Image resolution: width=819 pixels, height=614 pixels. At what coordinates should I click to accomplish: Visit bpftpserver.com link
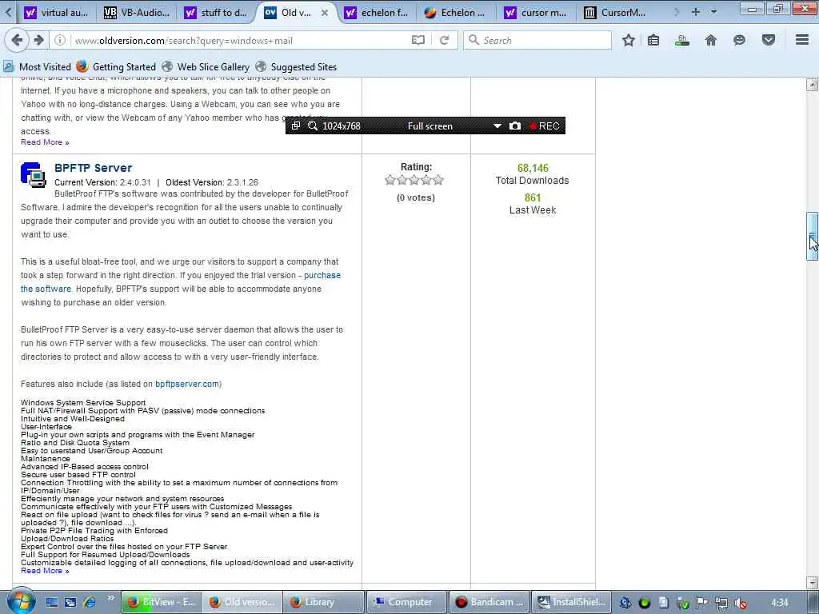[x=187, y=384]
